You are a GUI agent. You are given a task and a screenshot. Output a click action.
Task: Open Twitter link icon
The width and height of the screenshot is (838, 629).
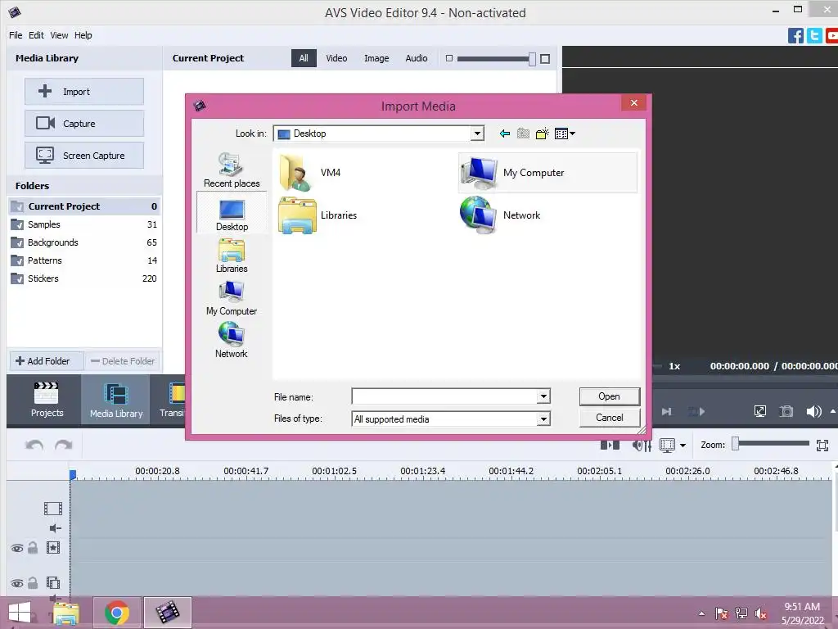pyautogui.click(x=814, y=36)
